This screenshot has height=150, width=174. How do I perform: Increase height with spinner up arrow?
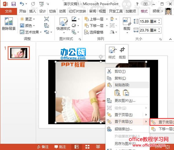pyautogui.click(x=159, y=20)
